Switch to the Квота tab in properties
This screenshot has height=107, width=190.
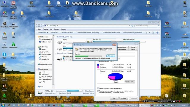click(x=133, y=47)
